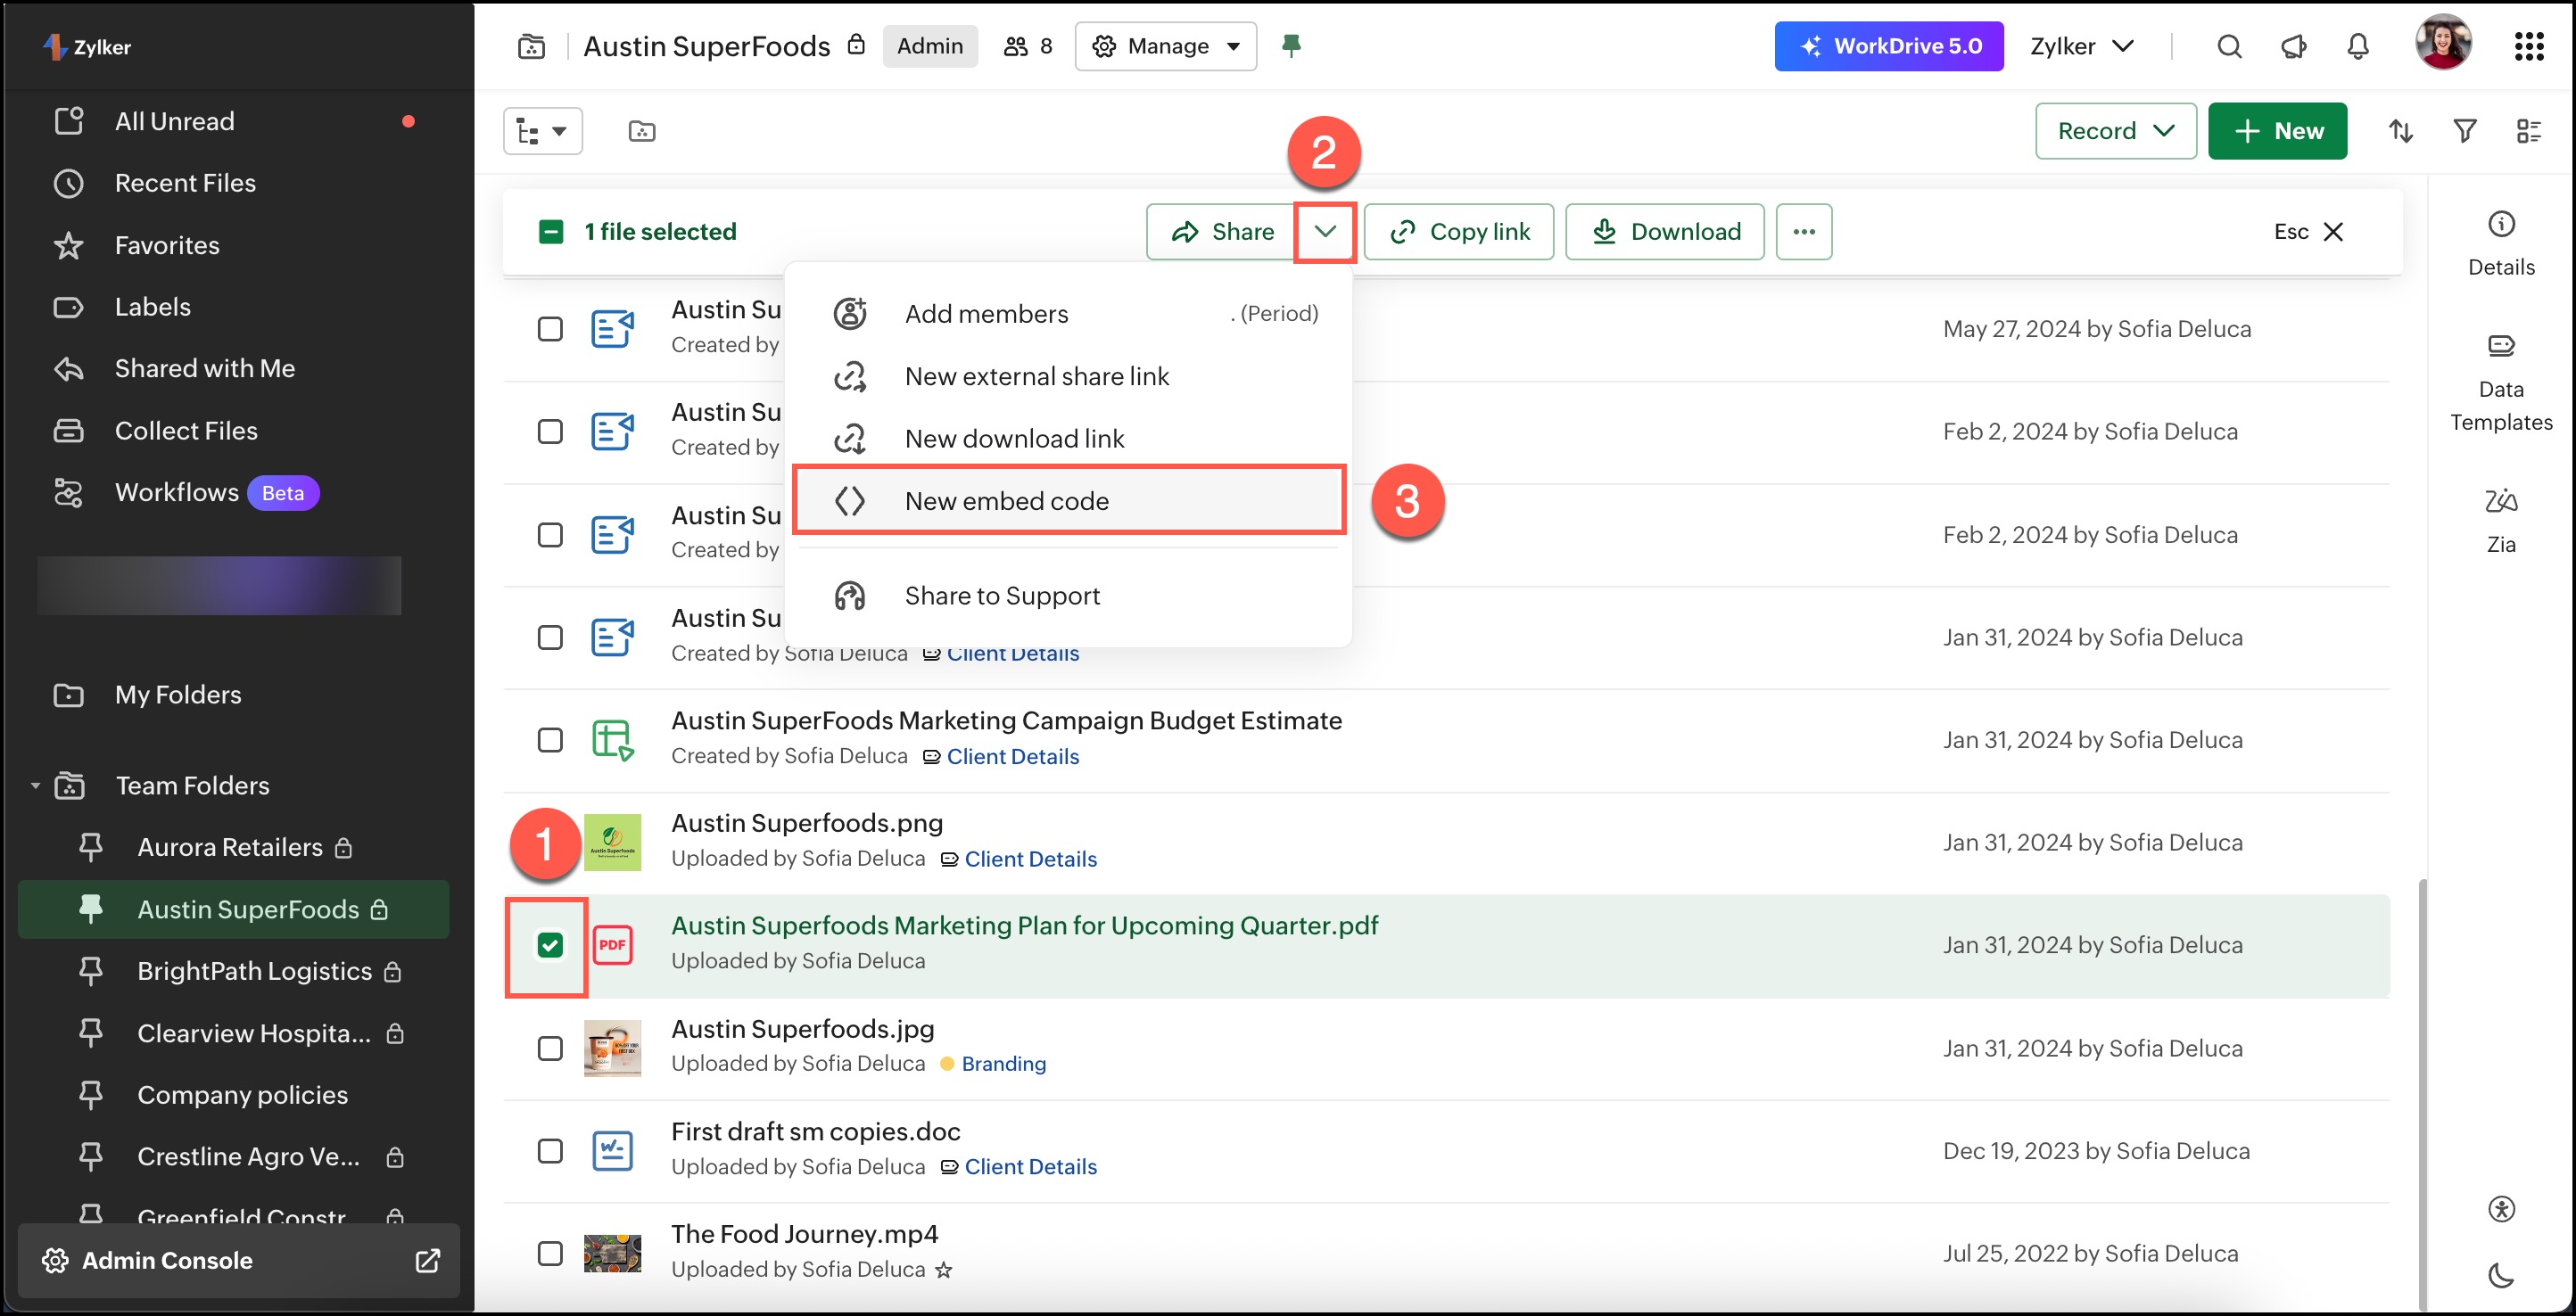Click the more actions ellipsis button

(x=1804, y=232)
